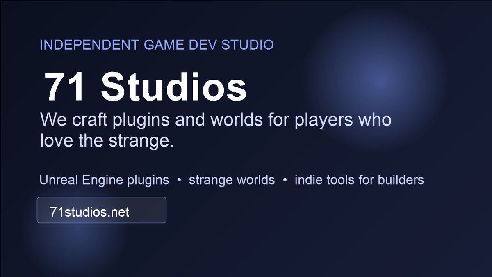Select the "71 Studios" headline text

click(145, 87)
